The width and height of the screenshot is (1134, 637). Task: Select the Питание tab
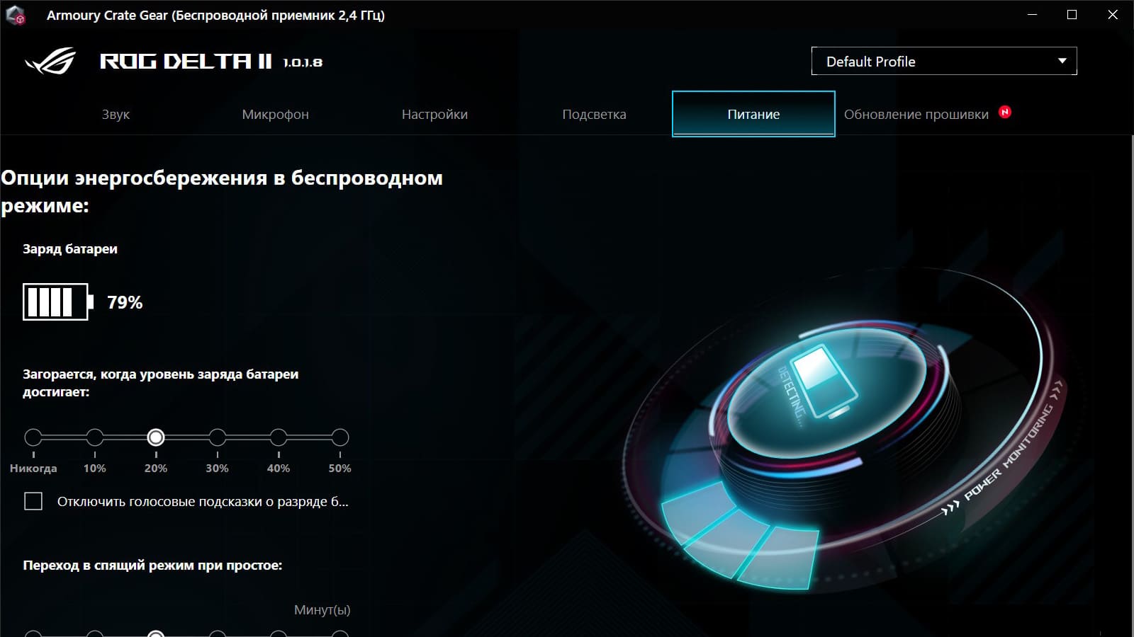click(x=753, y=114)
